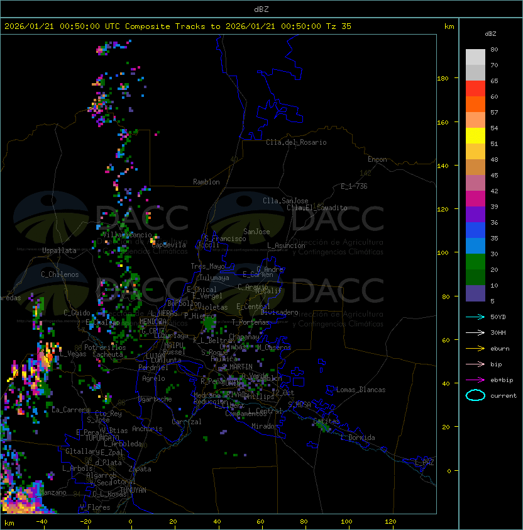Image resolution: width=523 pixels, height=530 pixels.
Task: Click the 'eburn' legend label
Action: (x=500, y=349)
